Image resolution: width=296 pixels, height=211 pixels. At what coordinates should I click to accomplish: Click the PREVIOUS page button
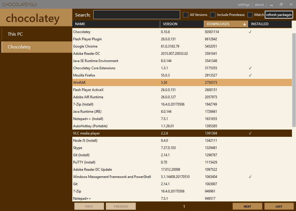click(121, 206)
